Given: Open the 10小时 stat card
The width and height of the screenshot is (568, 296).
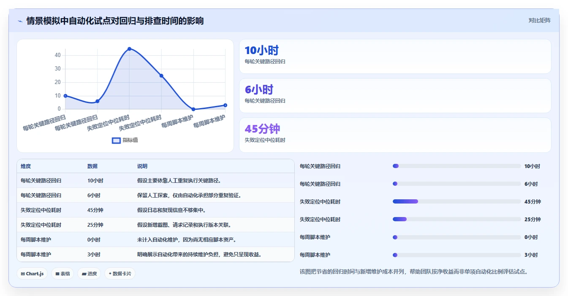Looking at the screenshot, I should [x=395, y=57].
